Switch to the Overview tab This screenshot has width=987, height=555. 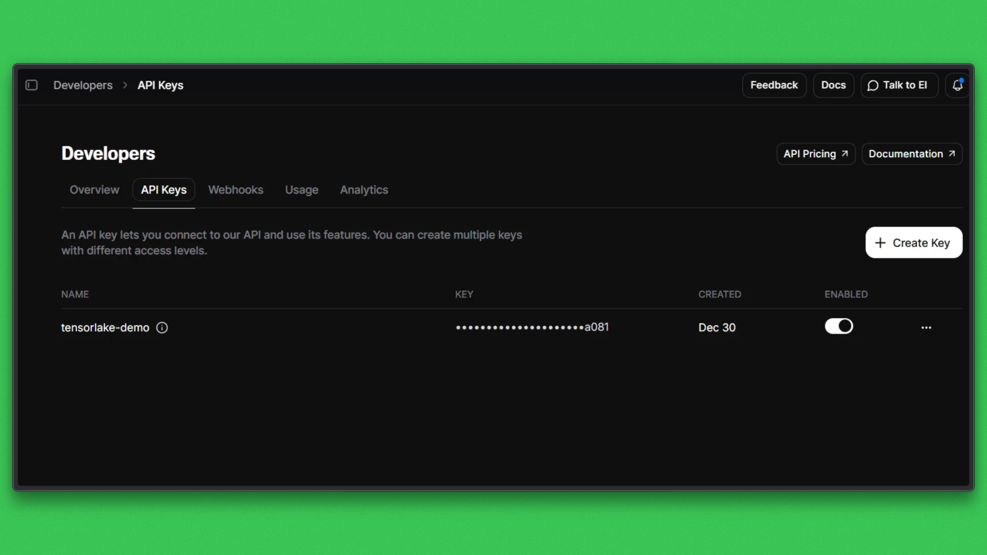pos(94,190)
